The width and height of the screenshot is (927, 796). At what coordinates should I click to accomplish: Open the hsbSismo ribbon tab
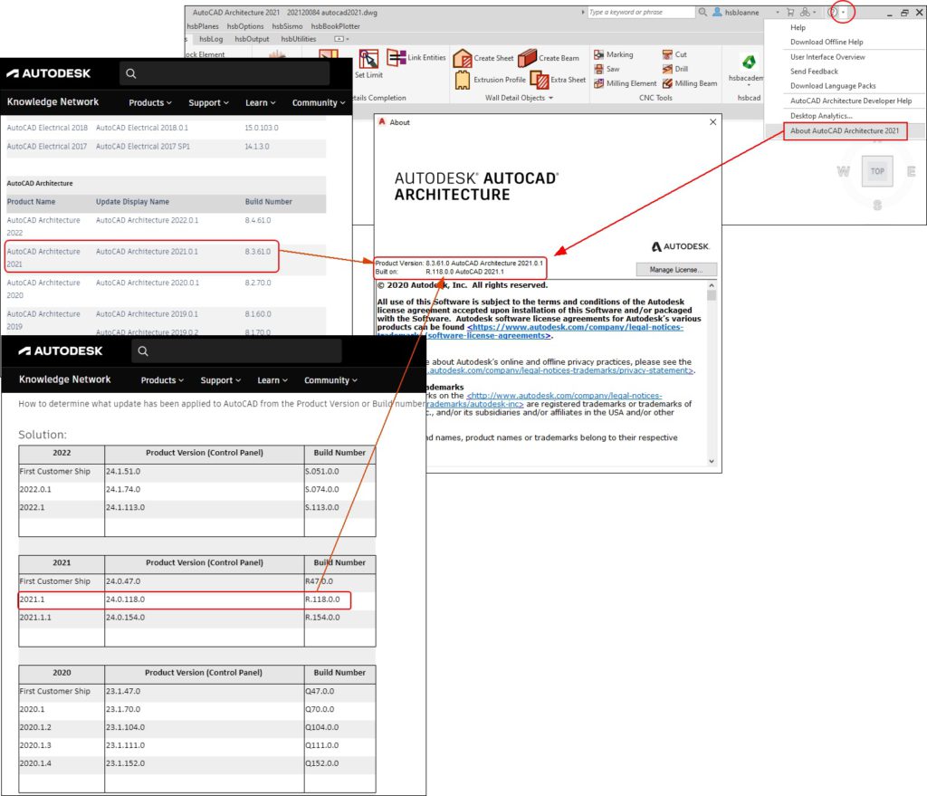(287, 26)
